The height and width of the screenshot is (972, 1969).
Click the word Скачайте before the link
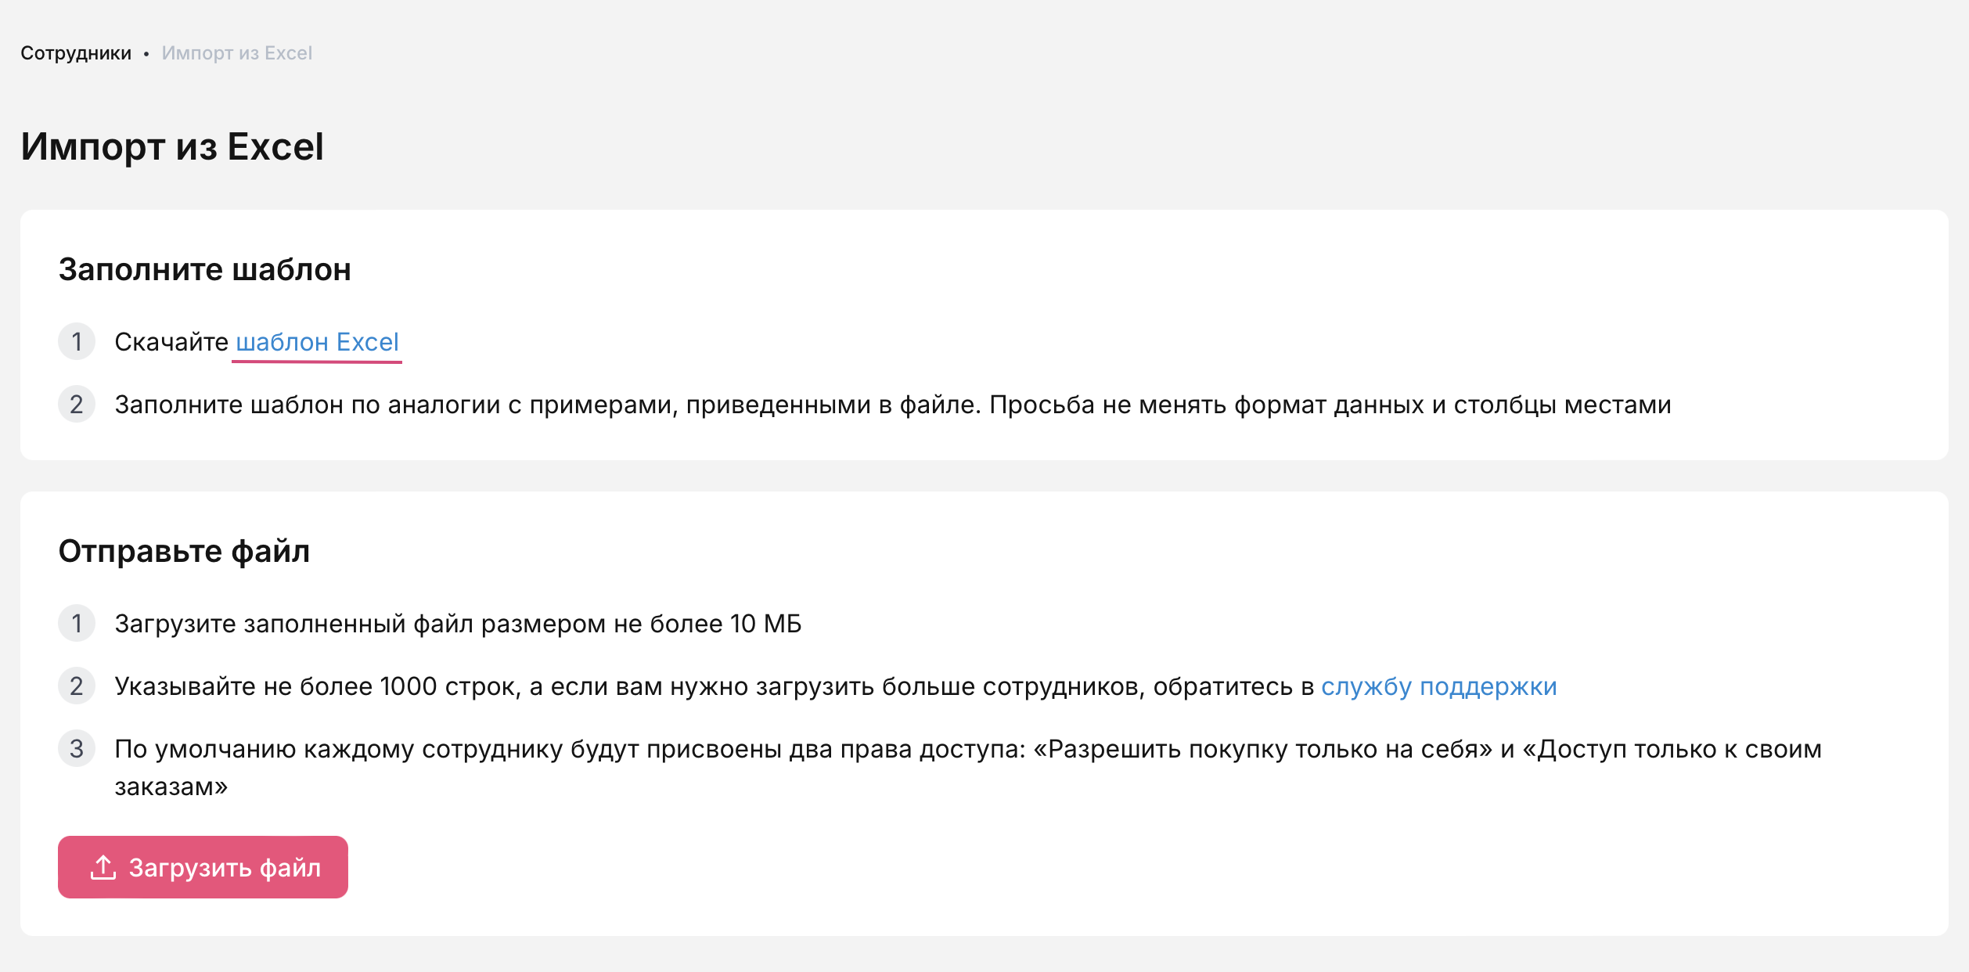coord(171,342)
